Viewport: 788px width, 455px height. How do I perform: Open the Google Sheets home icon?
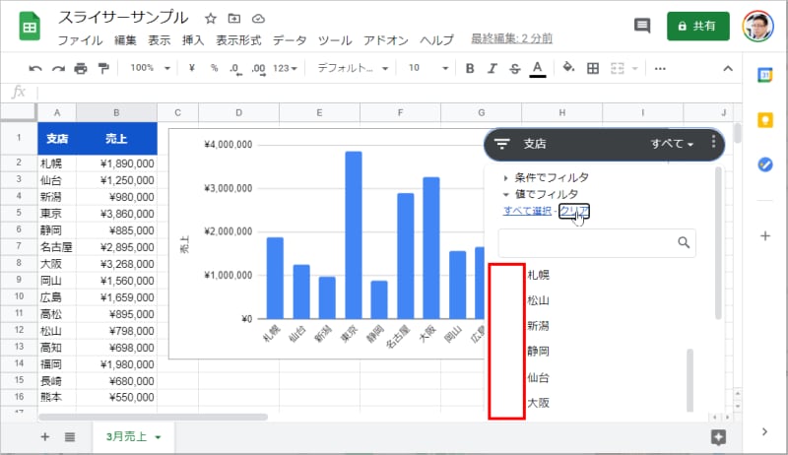tap(30, 27)
